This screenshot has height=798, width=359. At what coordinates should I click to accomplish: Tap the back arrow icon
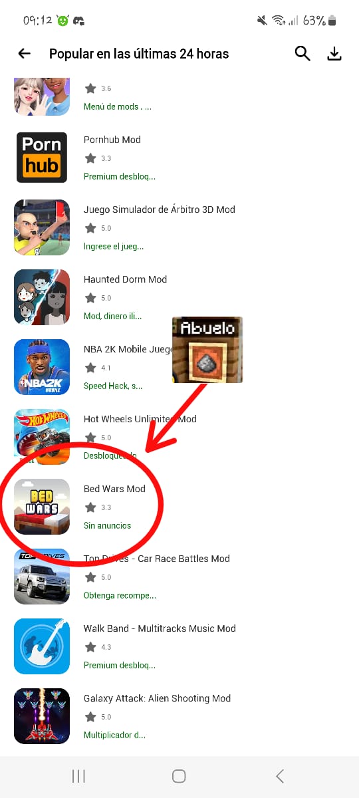tap(25, 54)
